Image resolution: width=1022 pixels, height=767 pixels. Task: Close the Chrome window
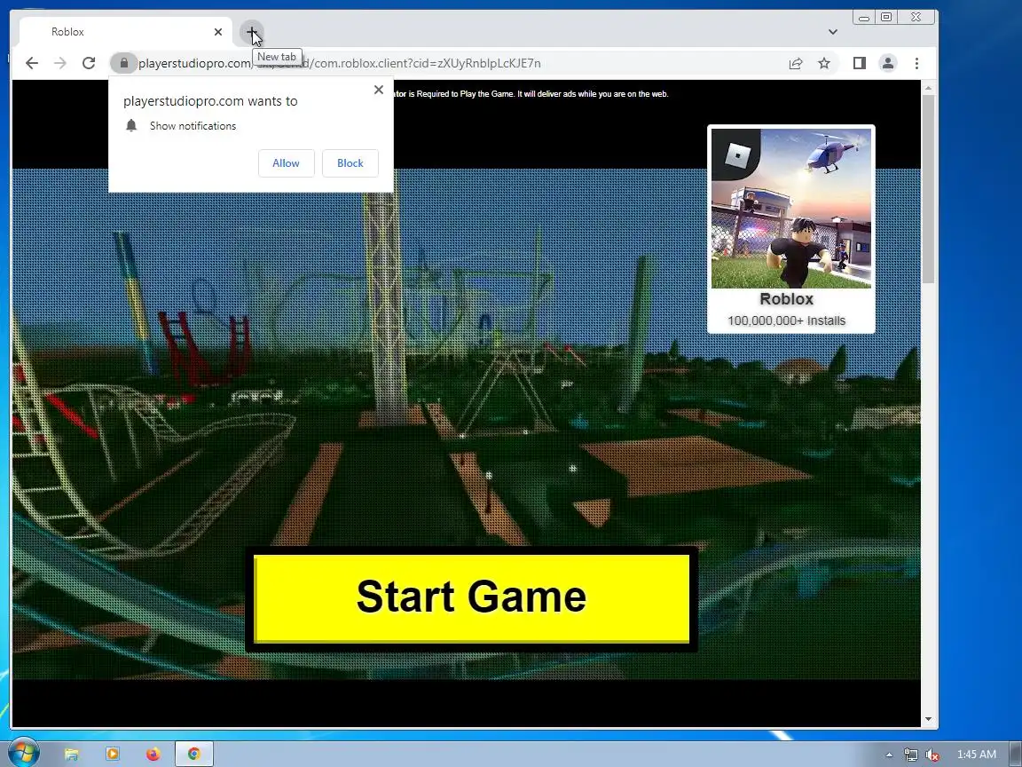(x=916, y=18)
